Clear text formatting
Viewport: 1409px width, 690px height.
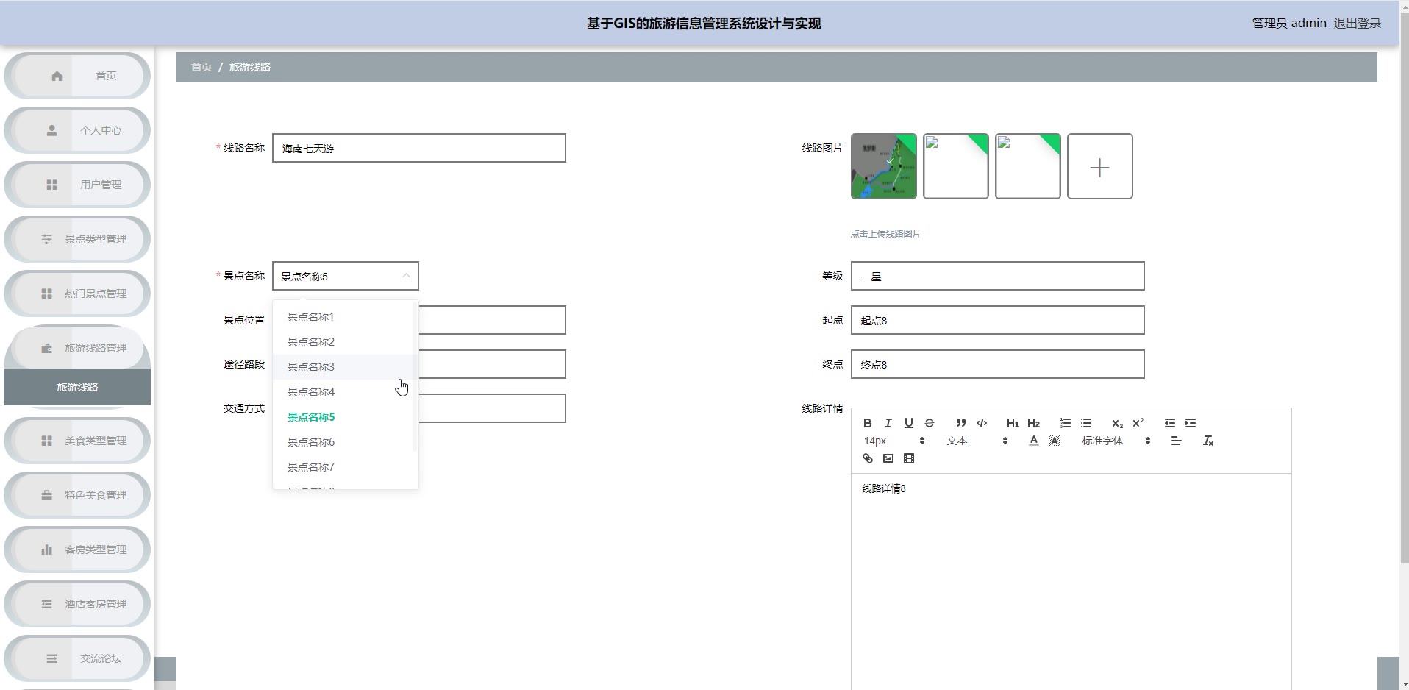coord(1208,441)
